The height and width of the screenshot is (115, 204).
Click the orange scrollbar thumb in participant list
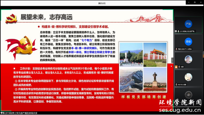coord(203,56)
